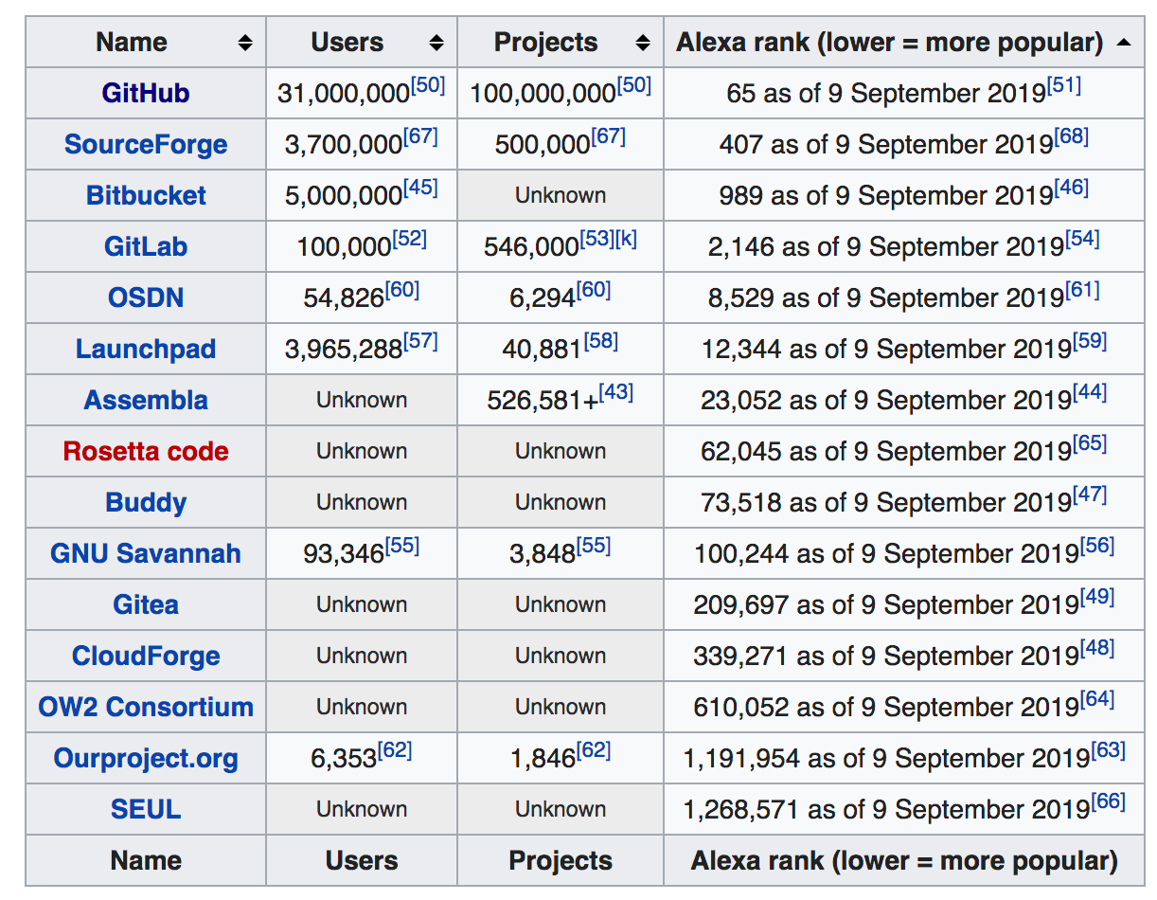
Task: Follow citation [60] beside OSDN's 54,826 users
Action: pos(402,290)
